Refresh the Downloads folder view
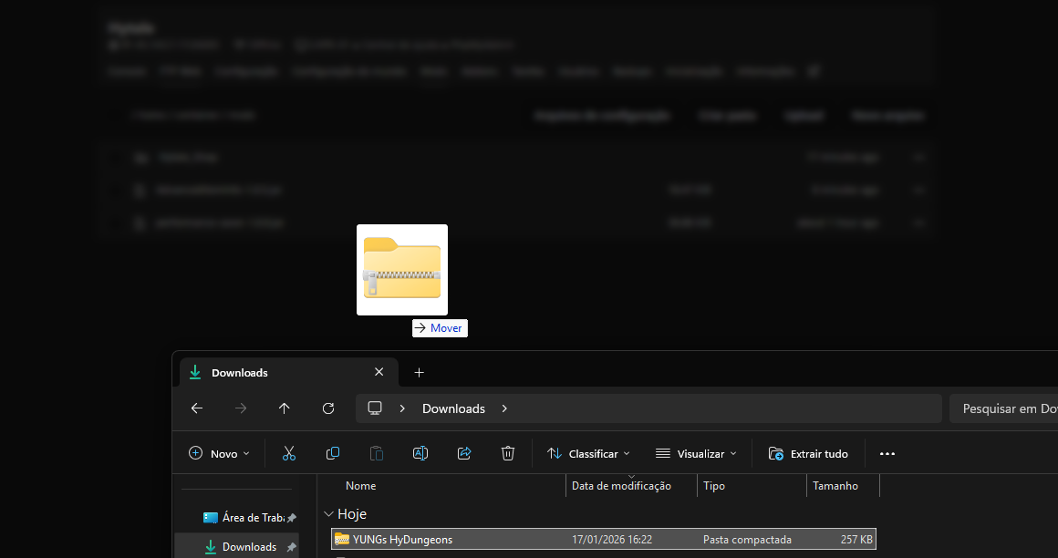 pos(328,408)
